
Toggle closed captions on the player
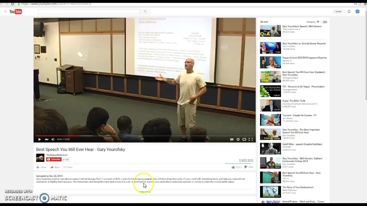pos(232,139)
